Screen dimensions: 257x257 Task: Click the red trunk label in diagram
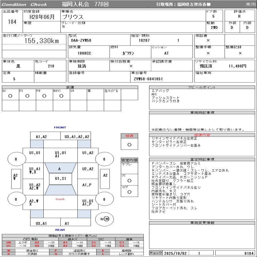60,199
